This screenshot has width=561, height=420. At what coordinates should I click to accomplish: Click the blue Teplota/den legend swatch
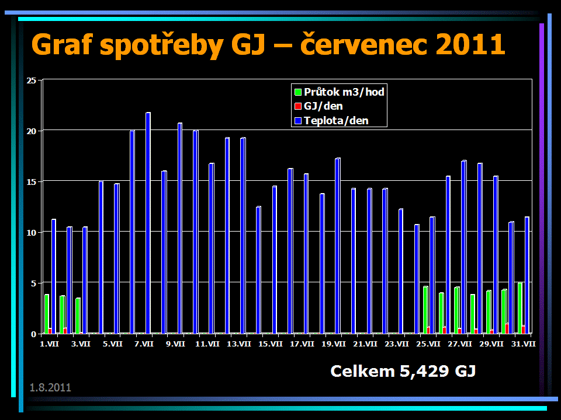point(298,121)
